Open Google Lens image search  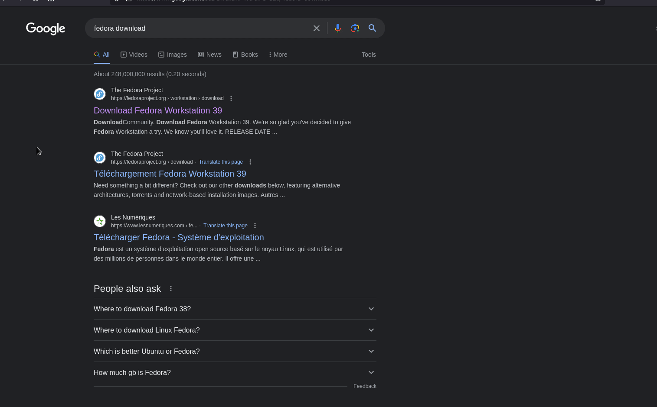pyautogui.click(x=355, y=28)
